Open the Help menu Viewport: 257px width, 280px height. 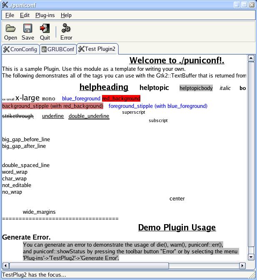tap(66, 15)
